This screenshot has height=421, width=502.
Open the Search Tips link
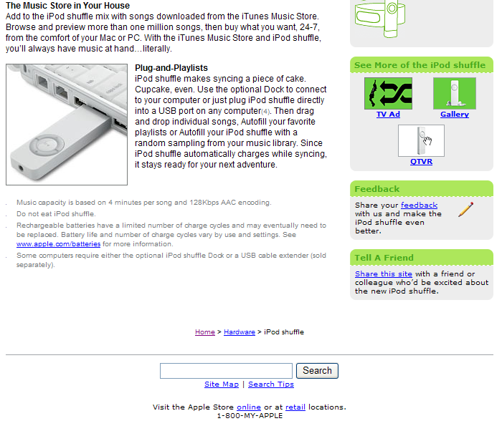point(271,384)
